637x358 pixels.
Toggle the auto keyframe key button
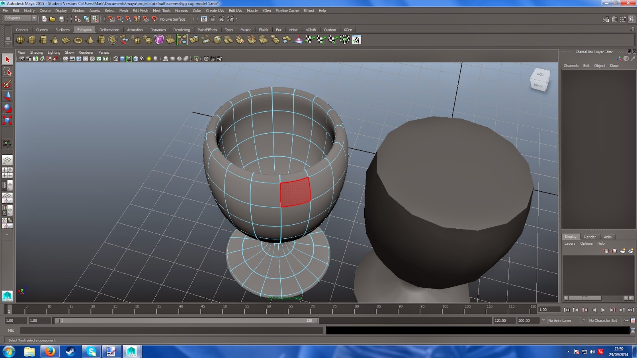tap(626, 321)
